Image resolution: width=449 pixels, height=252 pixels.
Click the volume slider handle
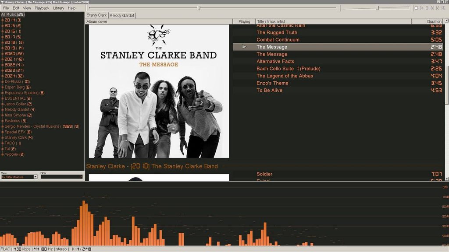click(x=378, y=8)
